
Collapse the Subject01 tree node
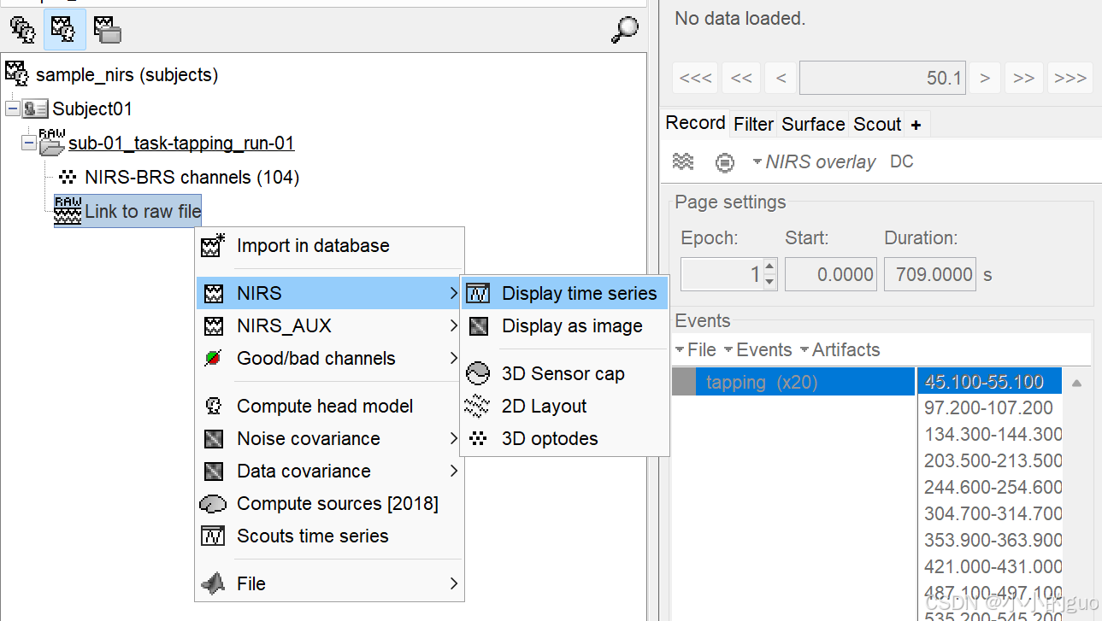click(x=12, y=109)
